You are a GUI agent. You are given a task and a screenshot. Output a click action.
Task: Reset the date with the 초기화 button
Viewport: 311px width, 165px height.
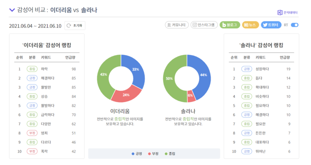click(x=75, y=26)
